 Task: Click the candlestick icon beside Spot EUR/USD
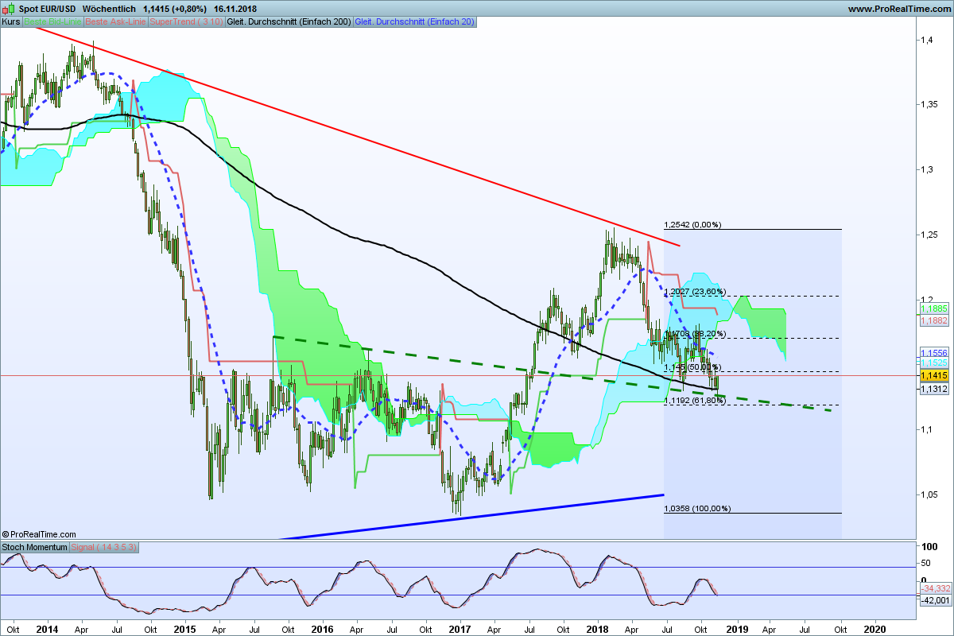[x=9, y=9]
